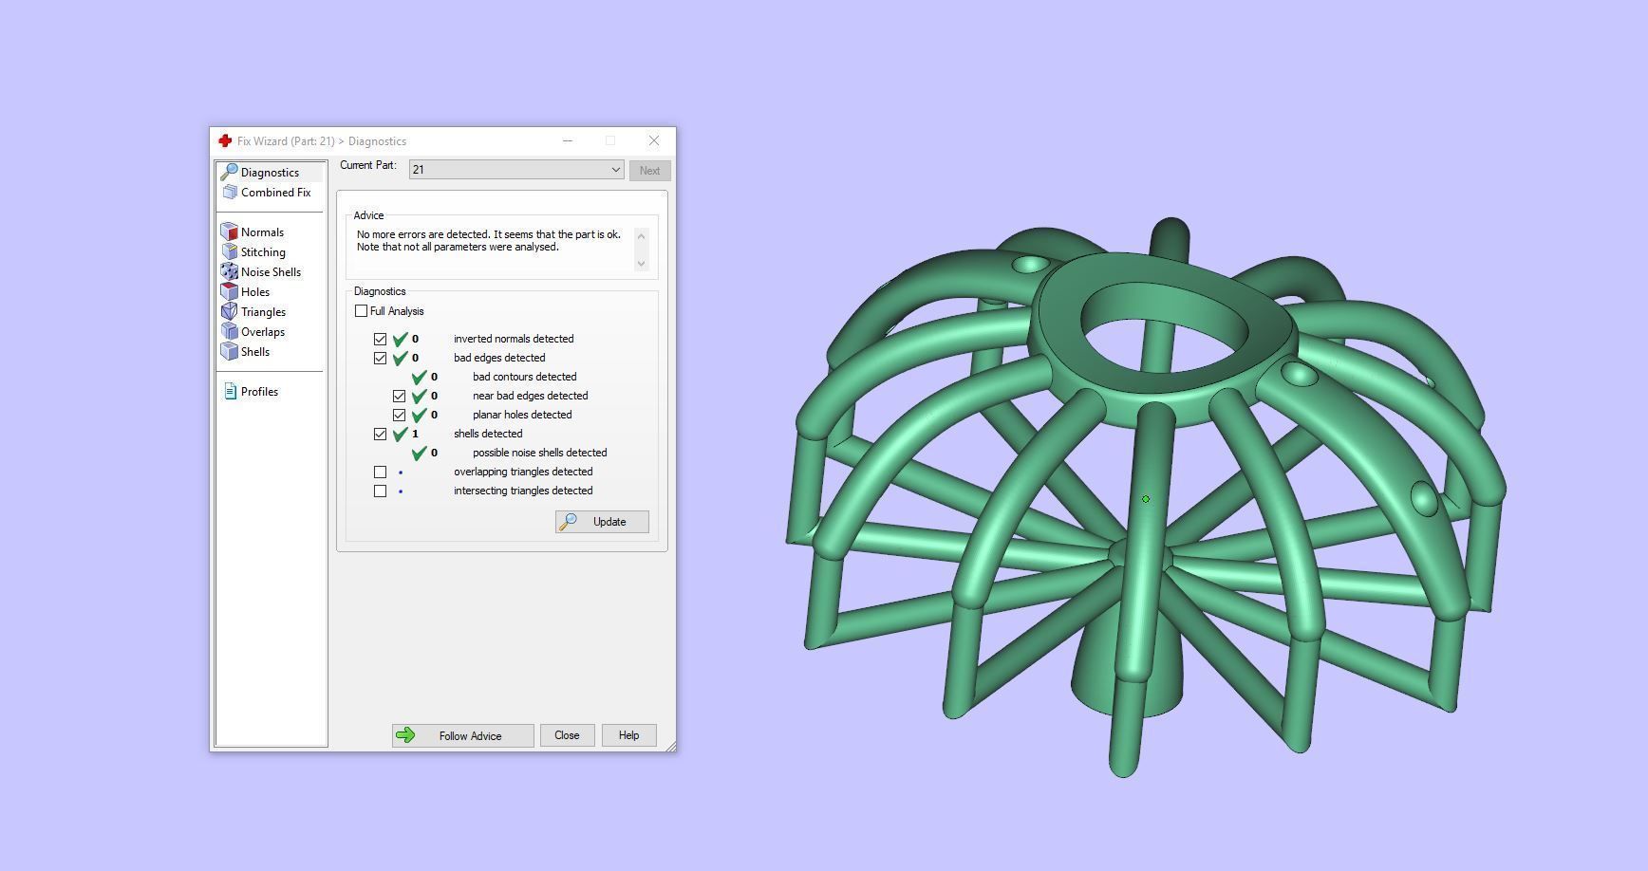The height and width of the screenshot is (871, 1648).
Task: Uncheck planar holes detected checkbox
Action: [x=399, y=415]
